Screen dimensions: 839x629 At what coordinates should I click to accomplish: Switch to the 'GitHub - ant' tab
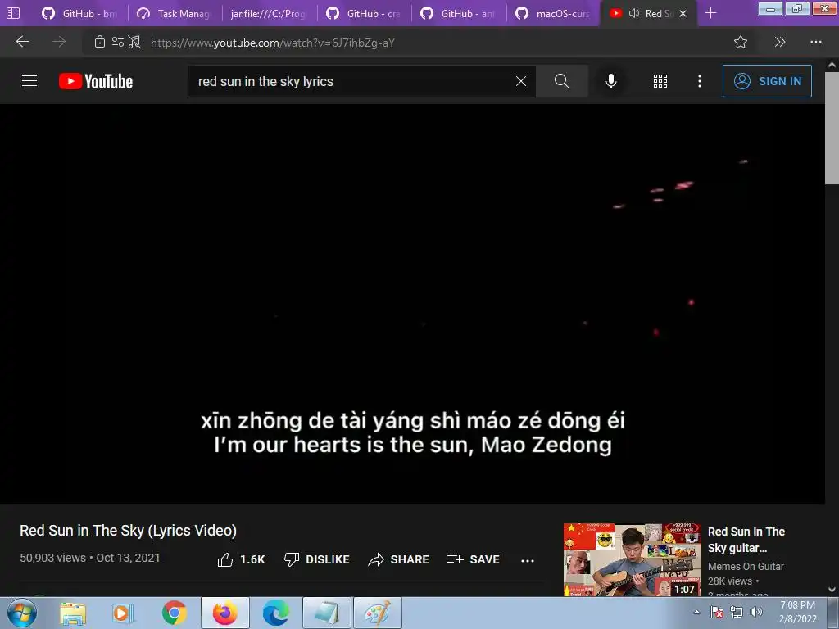459,13
